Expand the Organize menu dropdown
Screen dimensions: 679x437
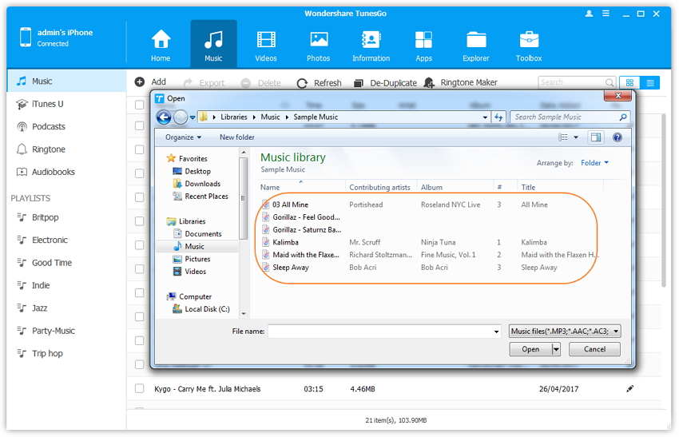tap(183, 137)
